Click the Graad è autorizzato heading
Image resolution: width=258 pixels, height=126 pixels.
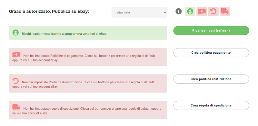point(49,12)
